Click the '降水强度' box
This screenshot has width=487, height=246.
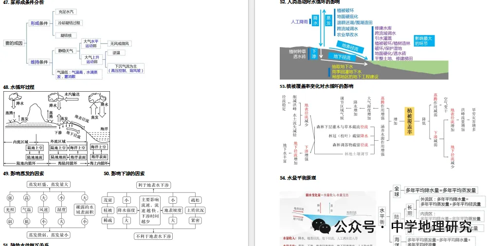(x=126, y=211)
